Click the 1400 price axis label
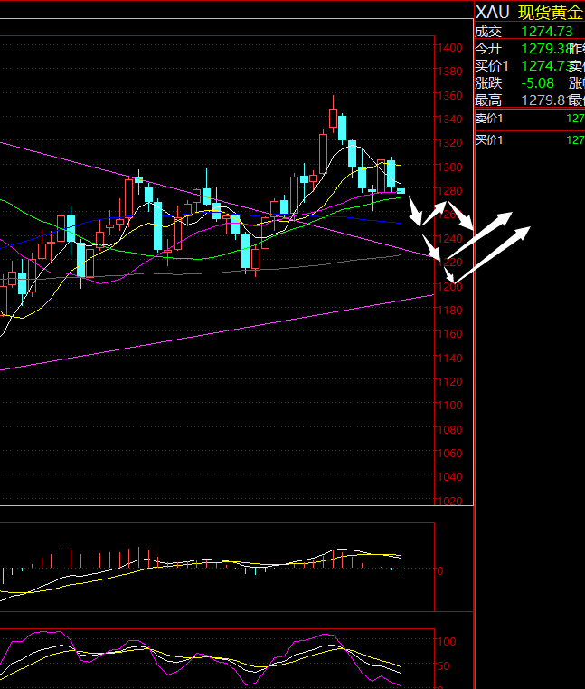 (450, 48)
